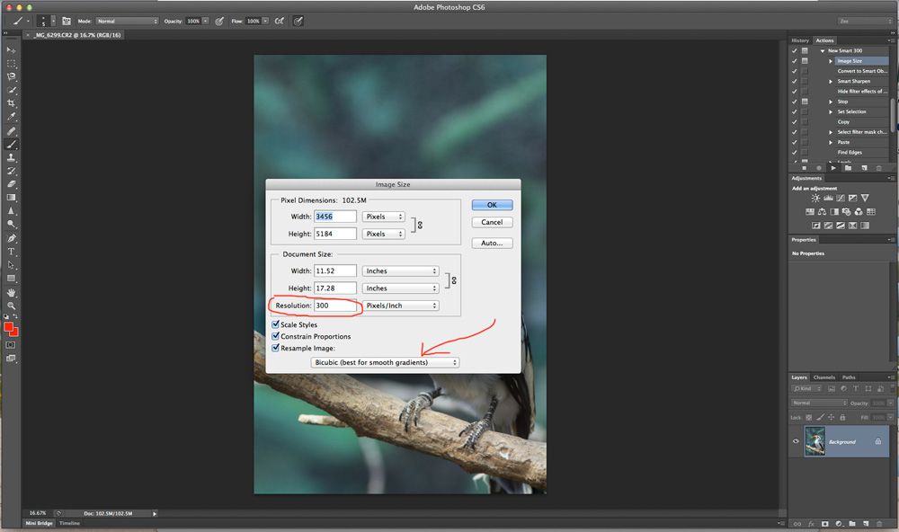Switch to the History tab
This screenshot has height=532, width=899.
tap(800, 40)
